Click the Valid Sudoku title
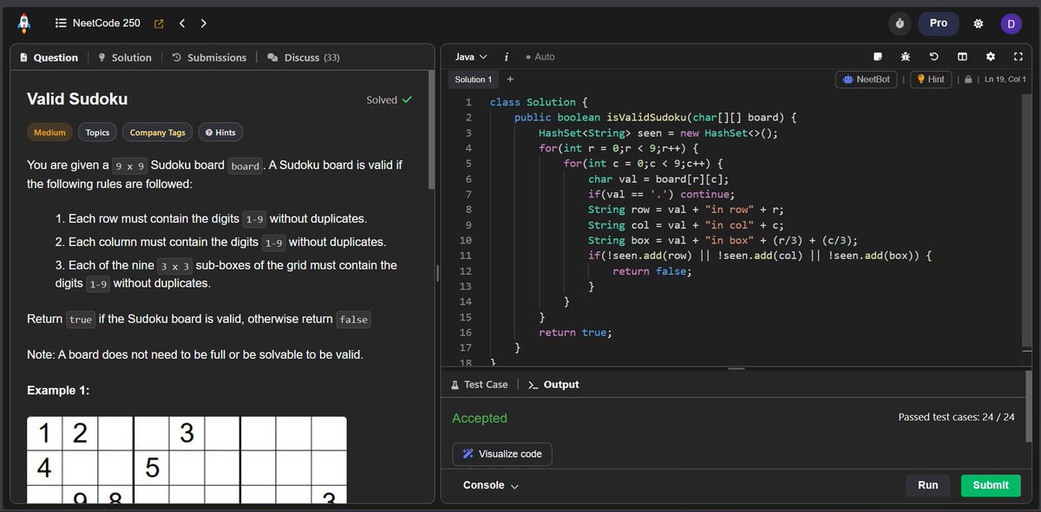Viewport: 1041px width, 512px height. pos(77,100)
